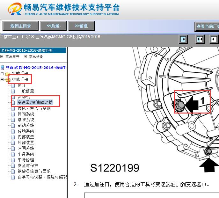219x198 pixels.
Task: Click the page icon beside 传动系统
Action: 13,131
